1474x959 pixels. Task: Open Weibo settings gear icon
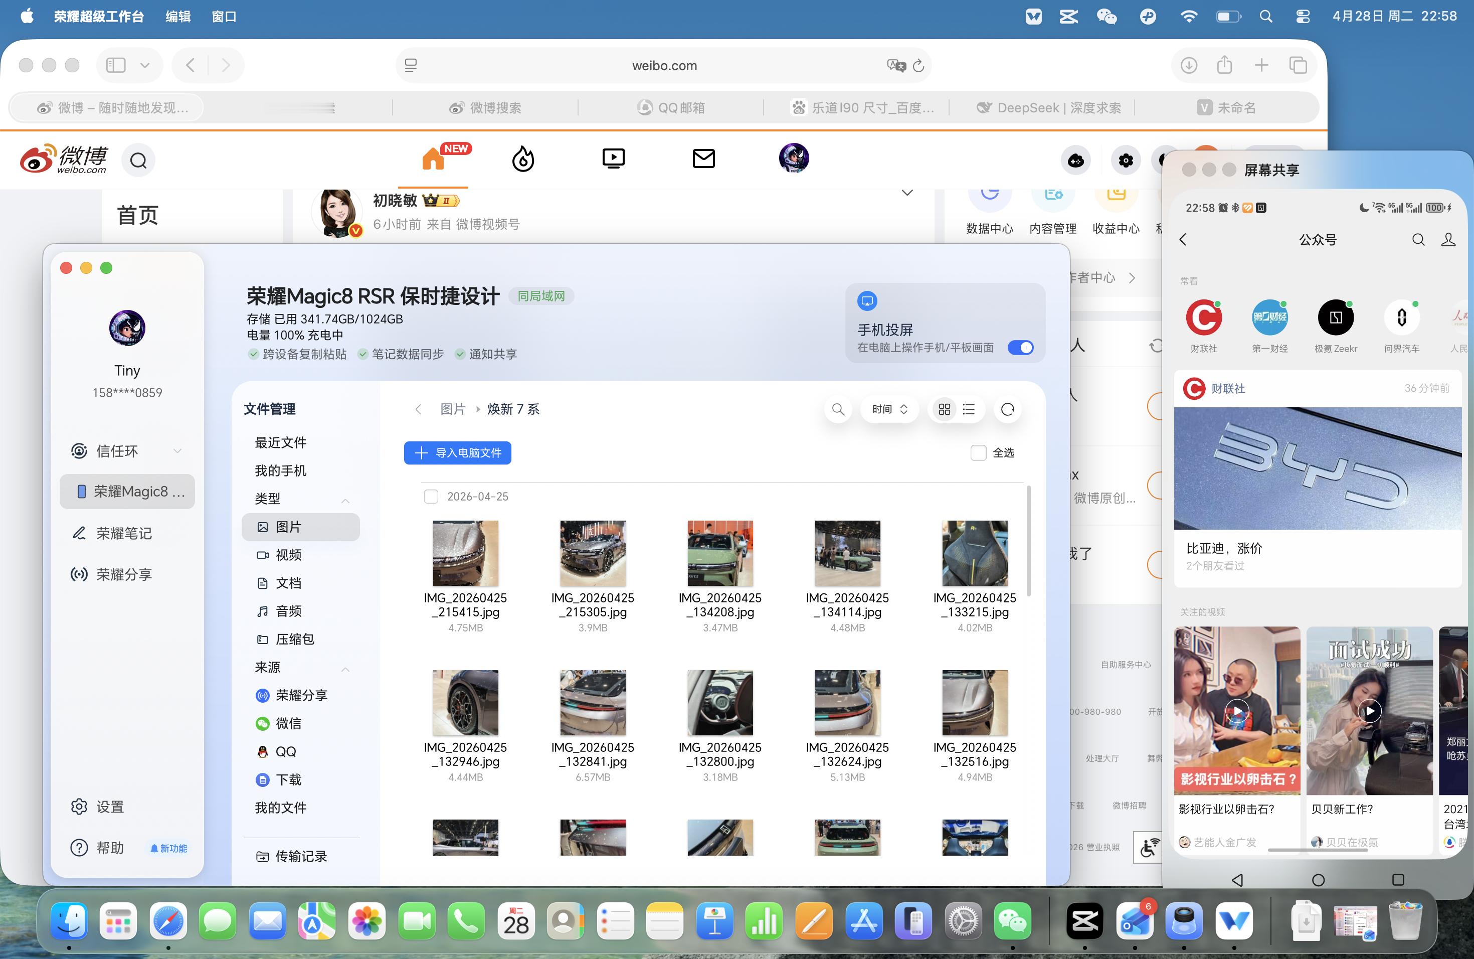tap(1126, 161)
